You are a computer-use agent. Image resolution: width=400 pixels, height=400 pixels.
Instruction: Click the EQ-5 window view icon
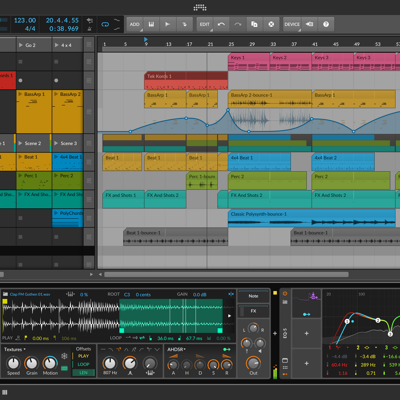(285, 360)
